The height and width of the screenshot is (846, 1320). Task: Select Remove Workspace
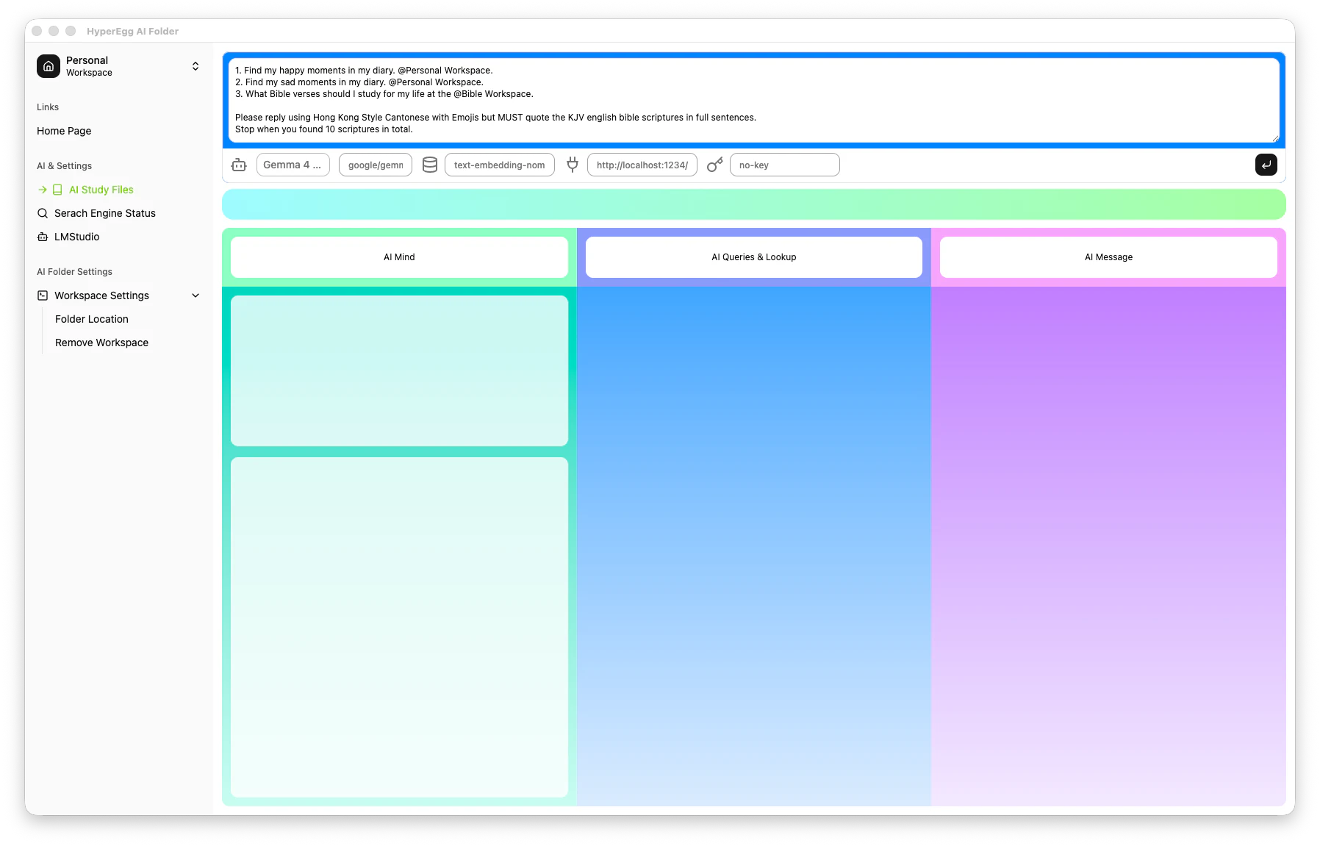click(x=101, y=343)
